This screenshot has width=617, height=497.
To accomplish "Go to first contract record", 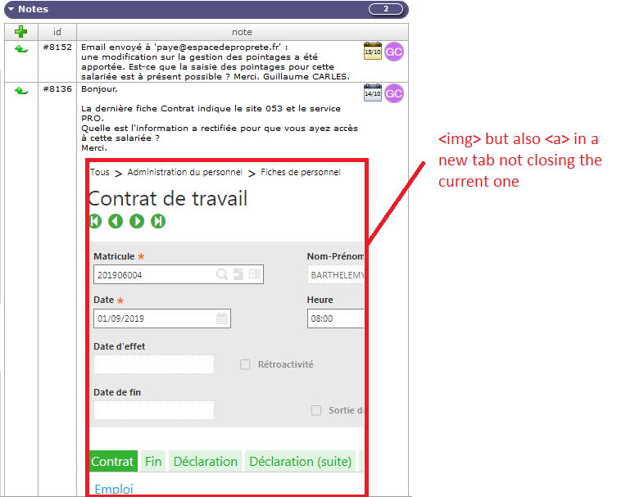I will (95, 221).
